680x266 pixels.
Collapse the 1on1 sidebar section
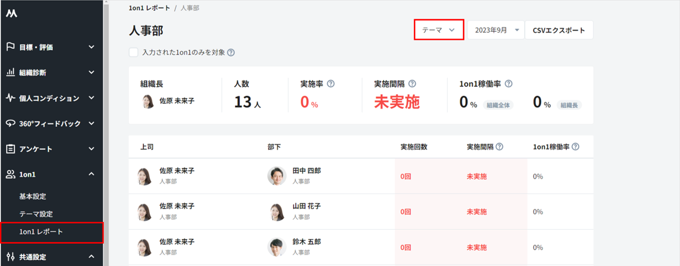pos(91,175)
